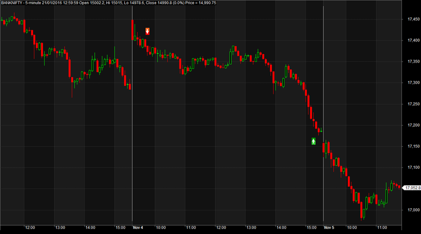
Task: Click the 13:00 label after Nov 4
Action: pyautogui.click(x=252, y=228)
